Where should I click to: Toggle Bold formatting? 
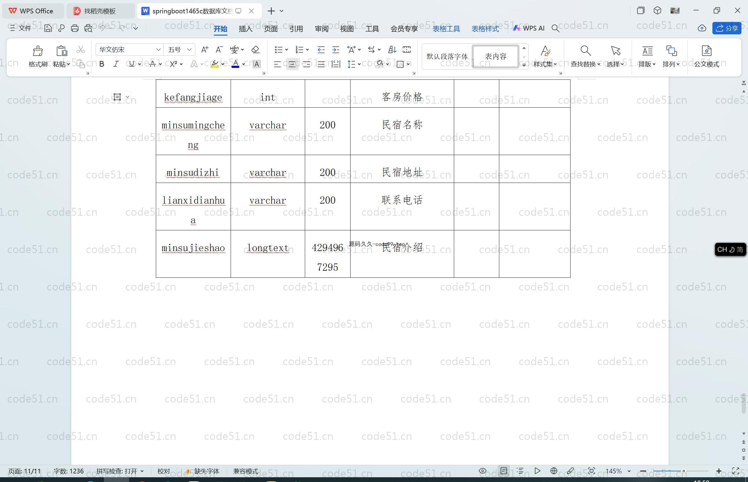[102, 64]
